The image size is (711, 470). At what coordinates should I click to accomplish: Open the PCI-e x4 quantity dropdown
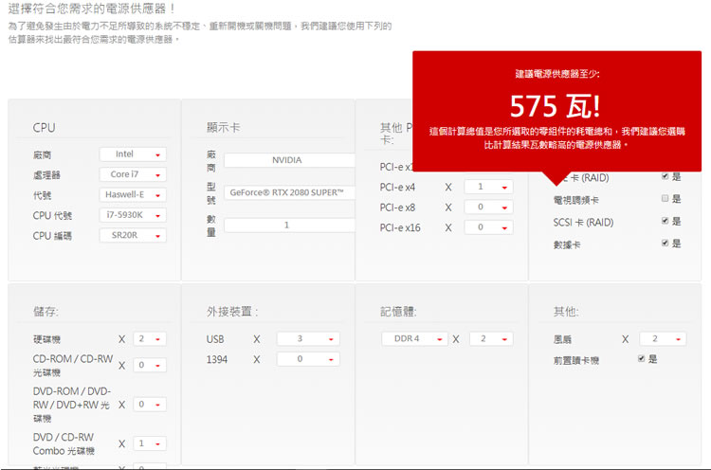point(488,187)
